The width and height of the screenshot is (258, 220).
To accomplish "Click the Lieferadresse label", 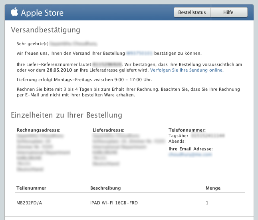I will (x=109, y=130).
